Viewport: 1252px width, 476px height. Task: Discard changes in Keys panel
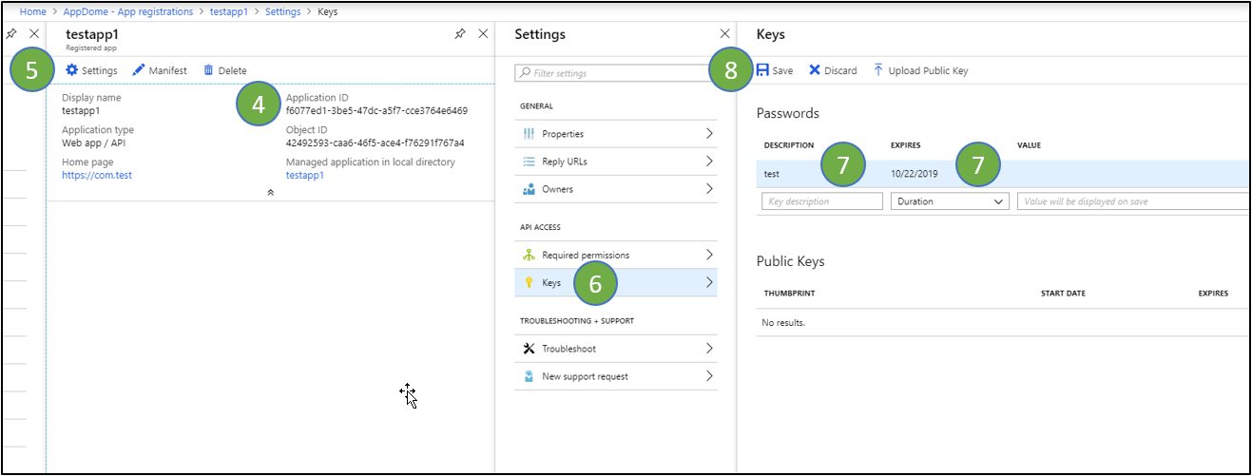pyautogui.click(x=833, y=70)
